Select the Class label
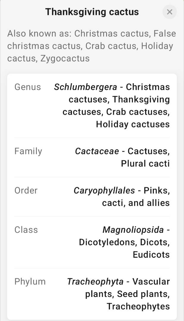 pos(26,230)
